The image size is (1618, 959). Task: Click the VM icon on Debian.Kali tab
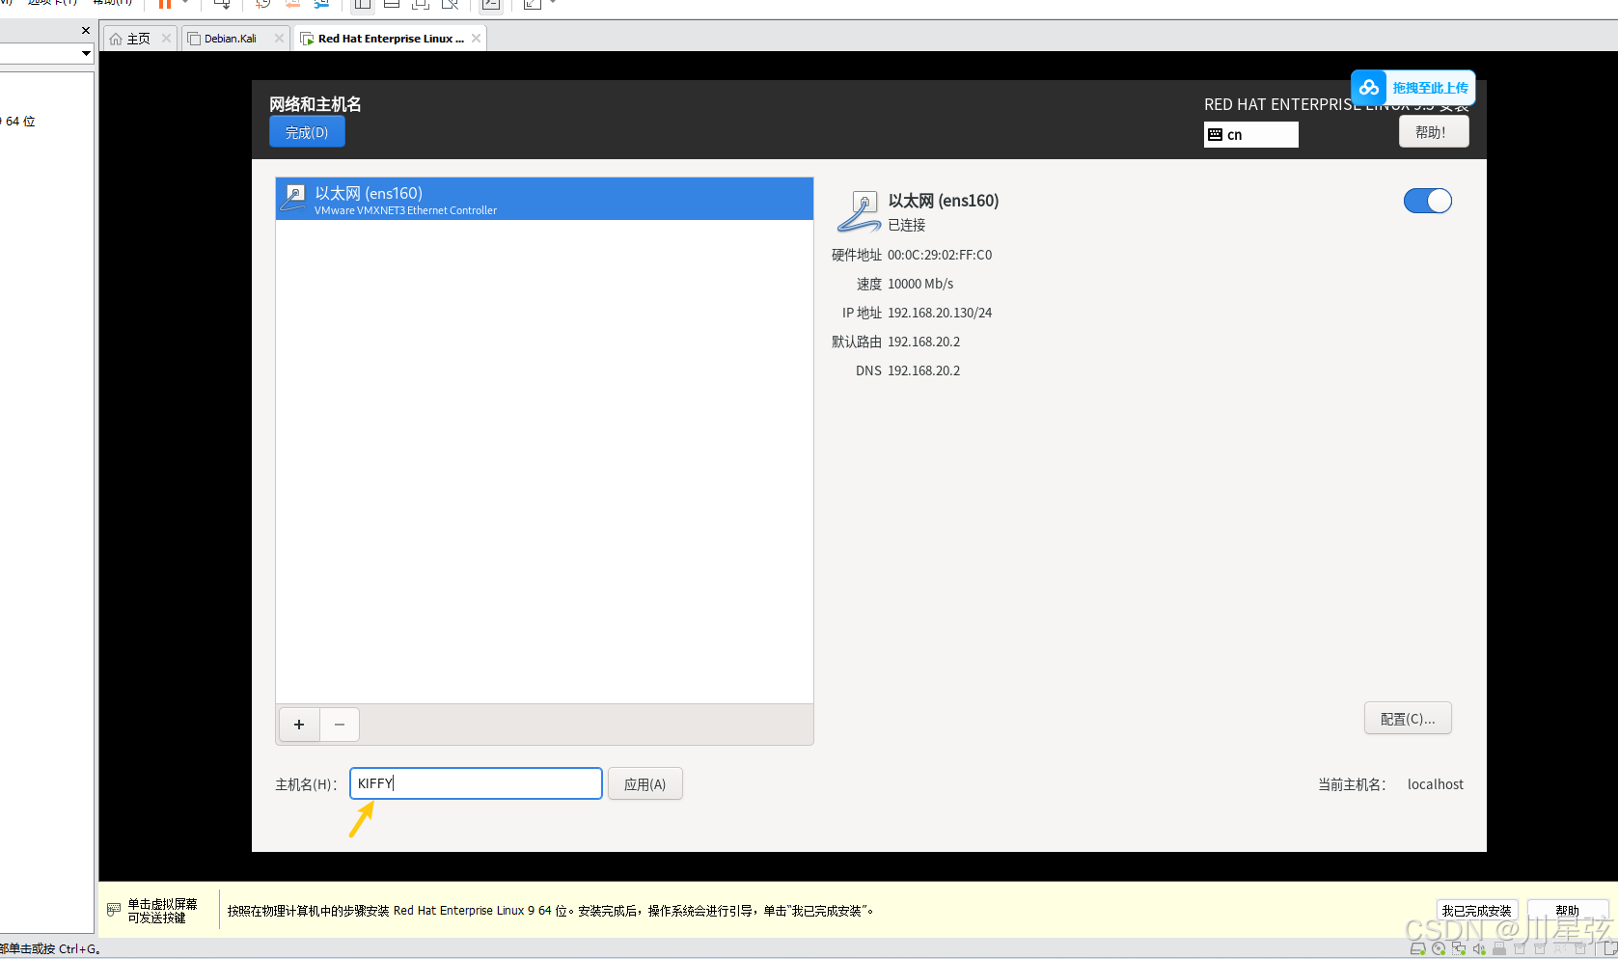193,39
